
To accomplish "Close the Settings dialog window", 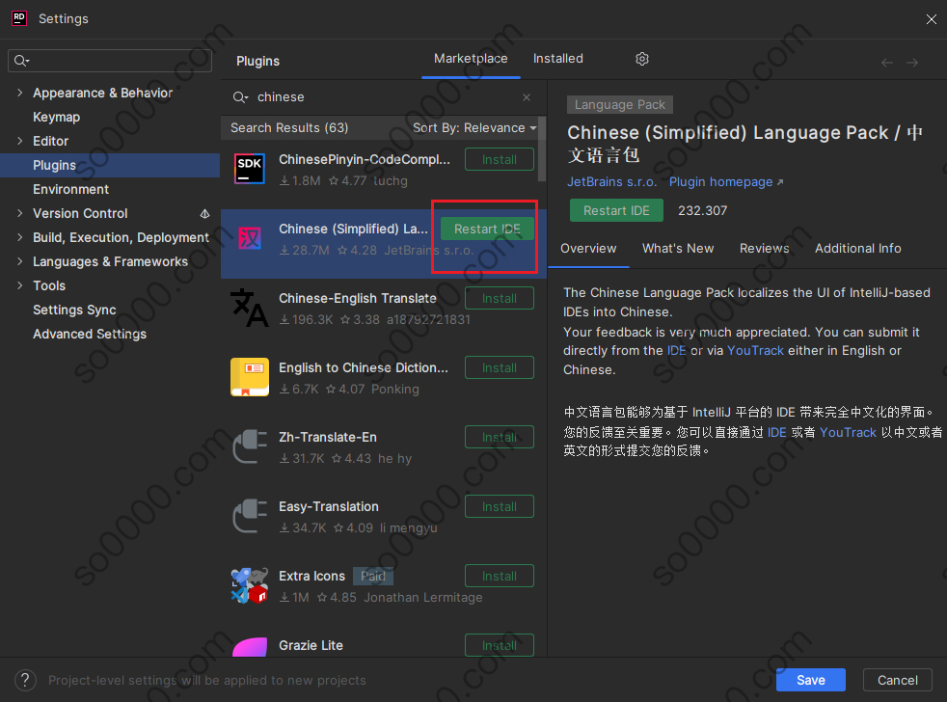I will (x=931, y=19).
